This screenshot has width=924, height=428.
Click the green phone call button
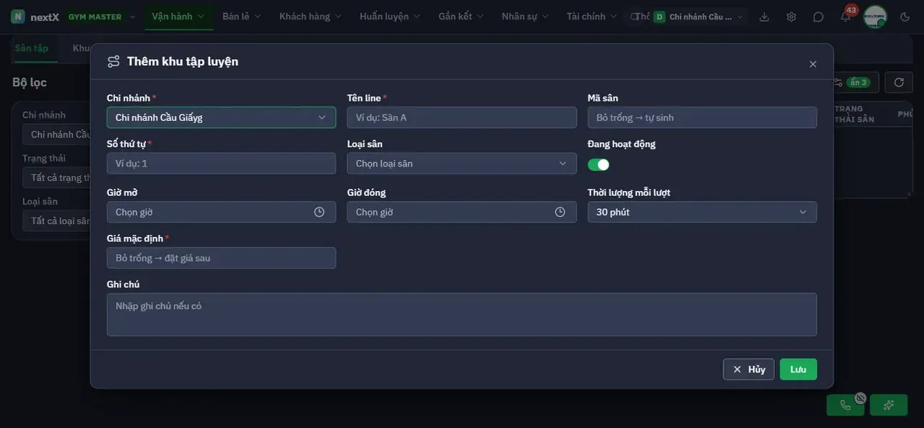pyautogui.click(x=845, y=405)
